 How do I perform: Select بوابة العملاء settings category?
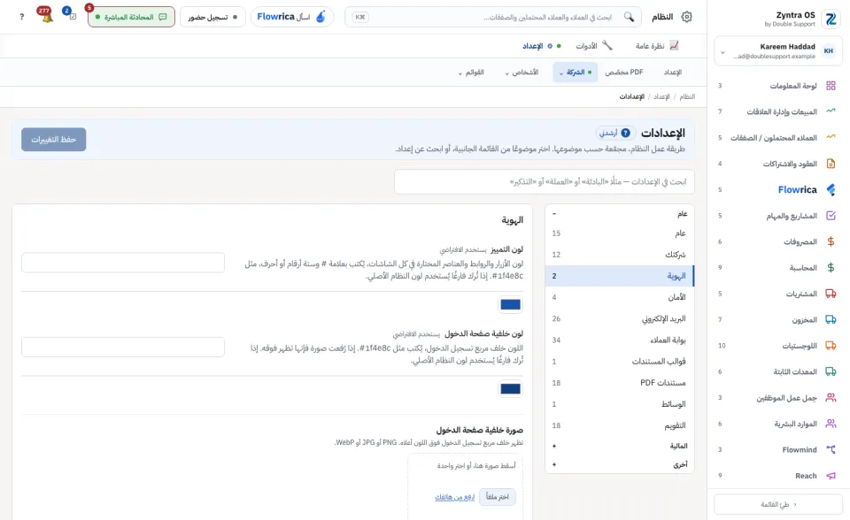[x=620, y=340]
